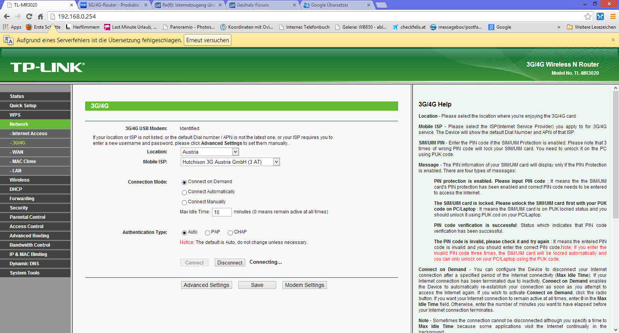Open the messagebox/postfa bookmark
This screenshot has width=619, height=333.
click(x=456, y=27)
